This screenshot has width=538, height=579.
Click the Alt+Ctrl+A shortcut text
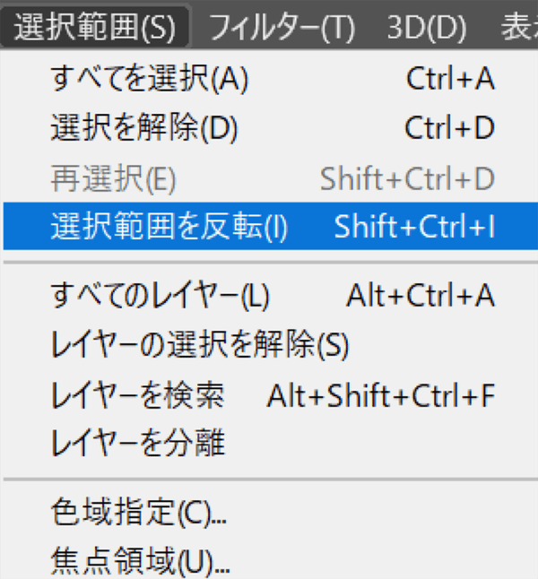coord(421,295)
